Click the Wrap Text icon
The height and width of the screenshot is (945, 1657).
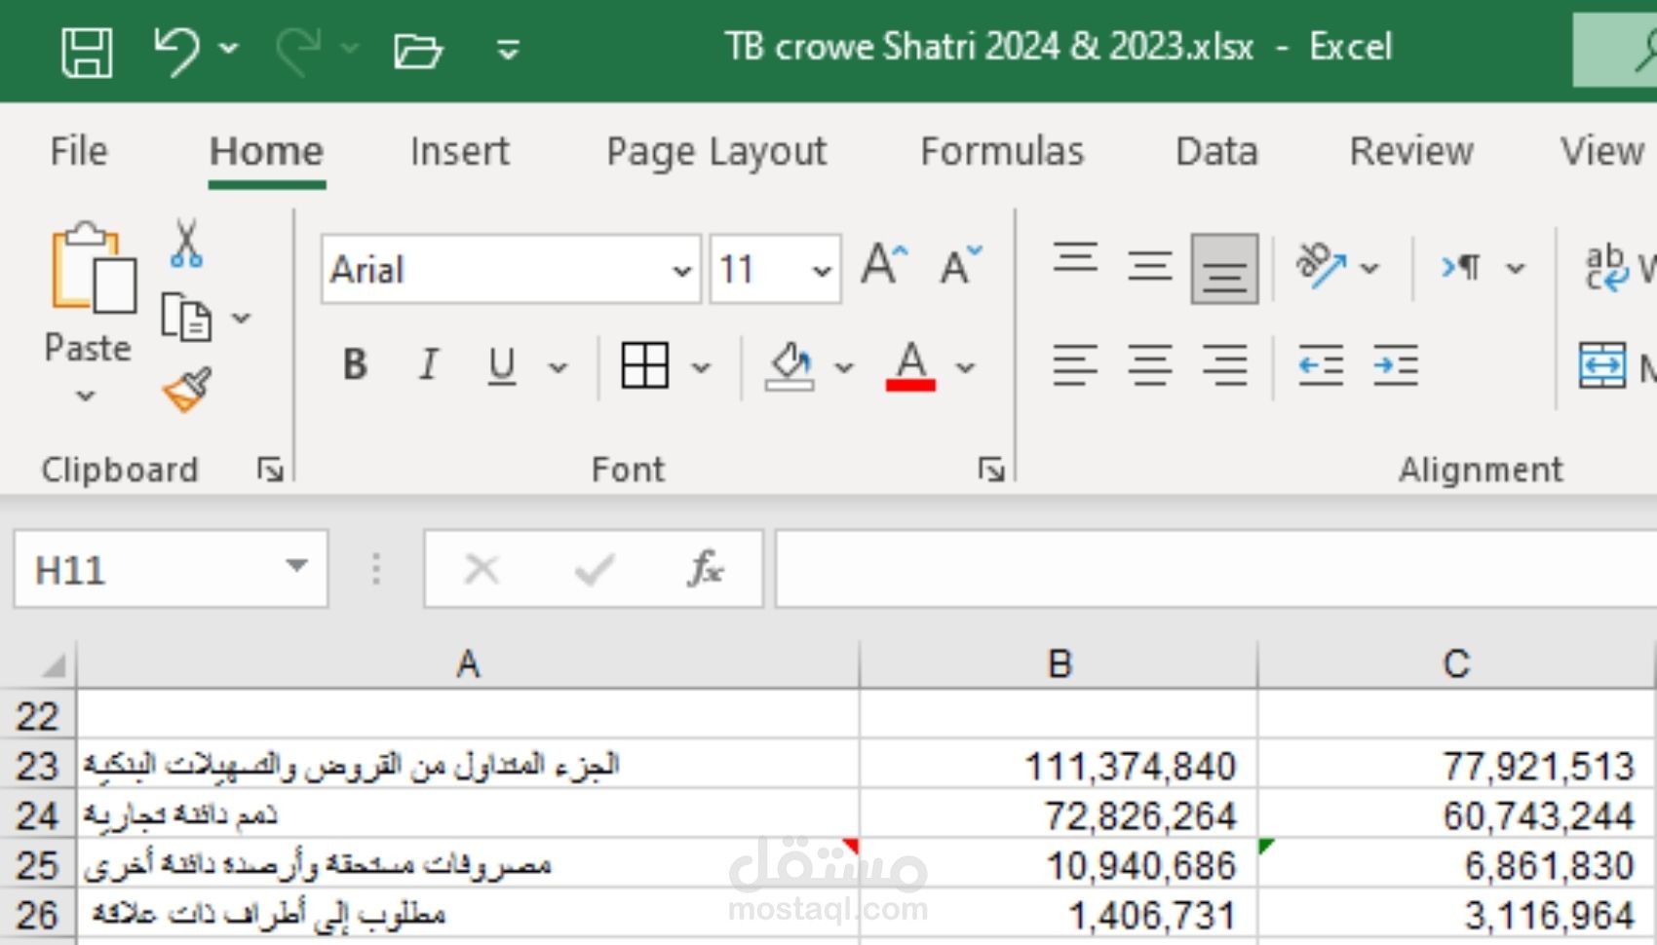click(1606, 267)
